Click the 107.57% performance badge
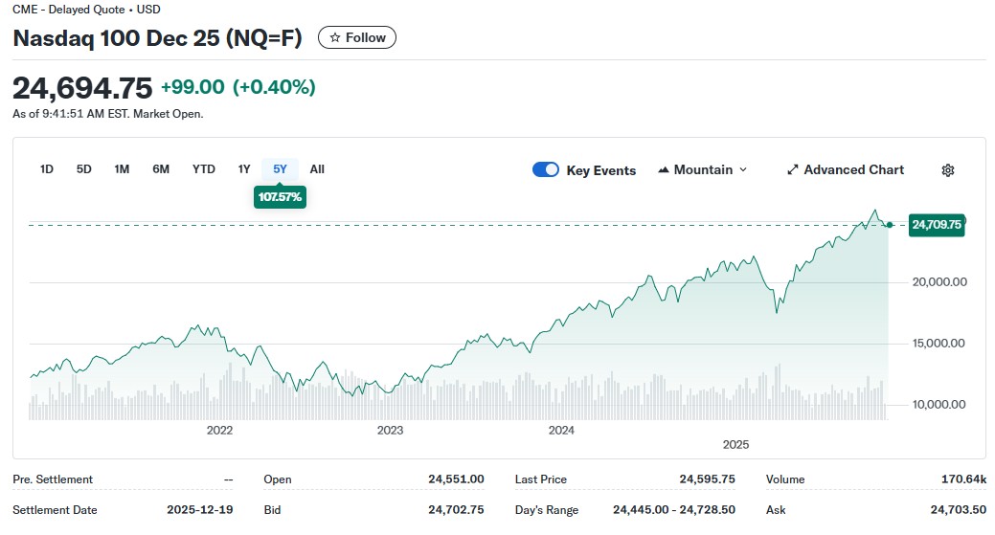Image resolution: width=995 pixels, height=535 pixels. [x=280, y=197]
